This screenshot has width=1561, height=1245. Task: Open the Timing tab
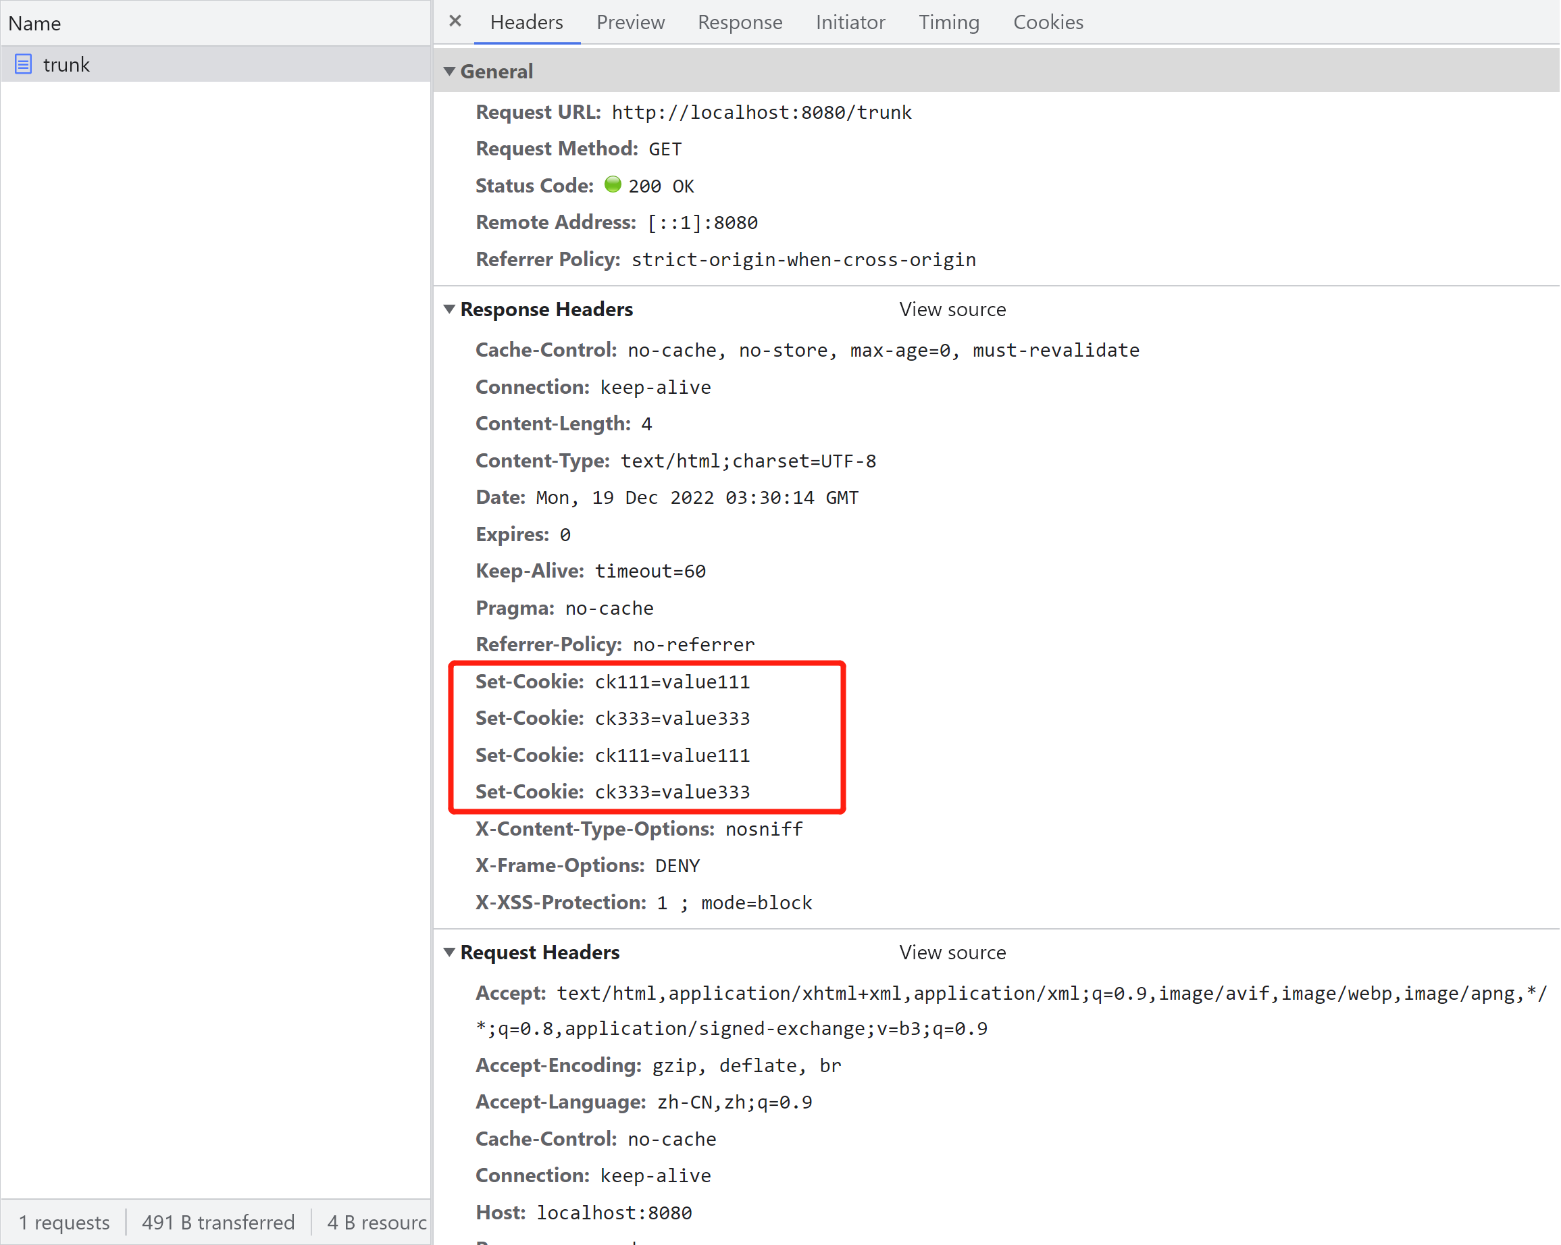point(948,22)
